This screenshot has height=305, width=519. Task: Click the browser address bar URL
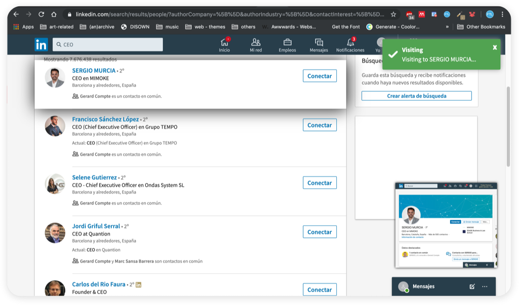pyautogui.click(x=230, y=14)
